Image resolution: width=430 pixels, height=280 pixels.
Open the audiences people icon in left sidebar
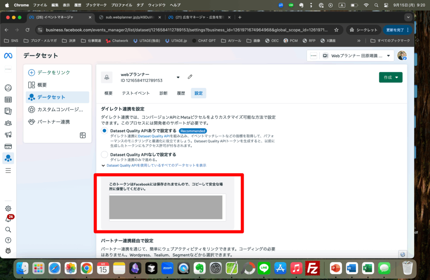point(8,123)
